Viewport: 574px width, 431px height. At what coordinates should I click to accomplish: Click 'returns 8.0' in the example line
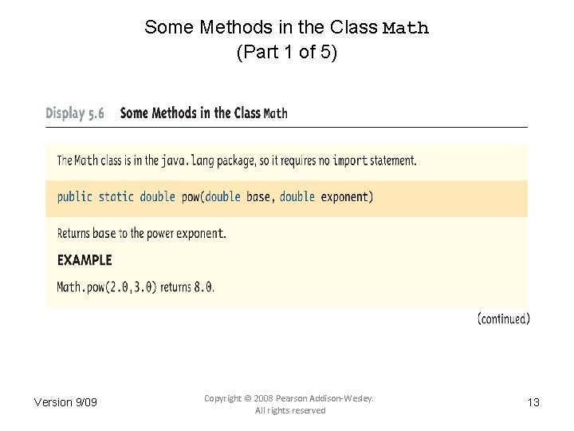[187, 287]
